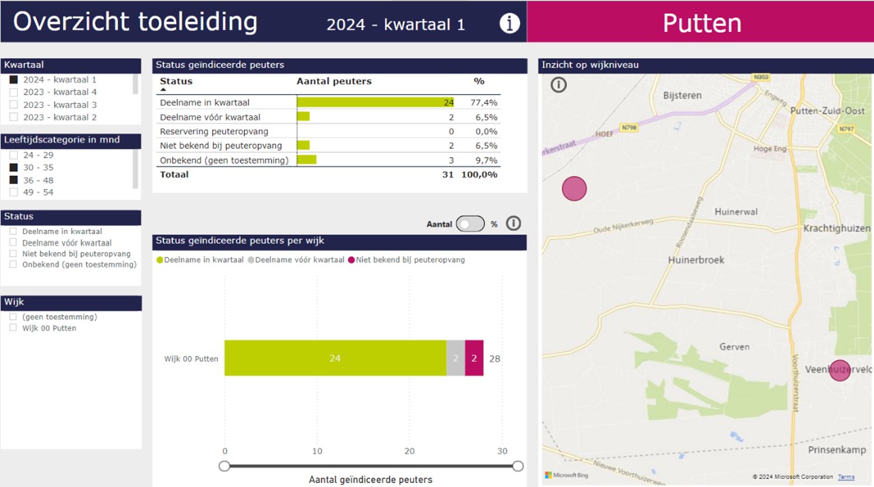Toggle the Aantal / % switch
874x487 pixels.
pos(470,224)
